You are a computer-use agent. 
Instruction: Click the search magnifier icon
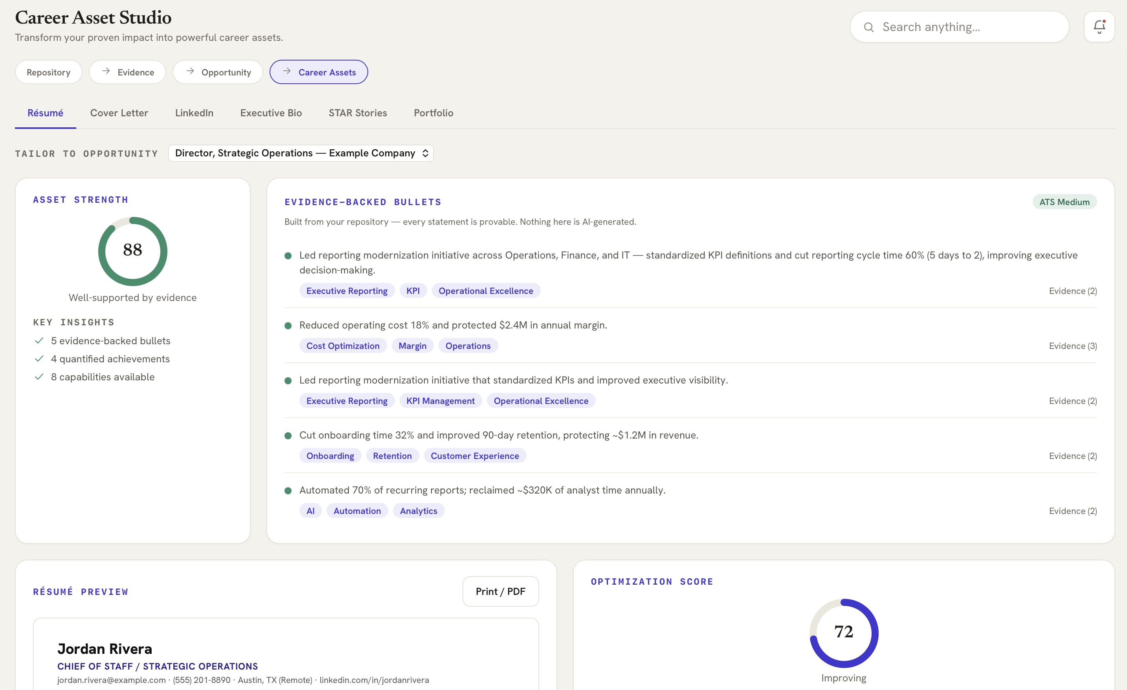(x=868, y=27)
